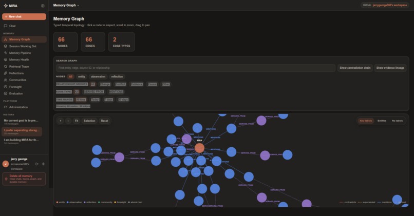Image resolution: width=414 pixels, height=216 pixels.
Task: Click the MIRA logo icon
Action: [x=6, y=6]
